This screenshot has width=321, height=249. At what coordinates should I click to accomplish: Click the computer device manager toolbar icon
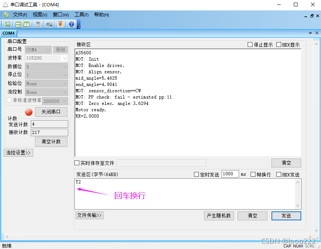point(49,24)
